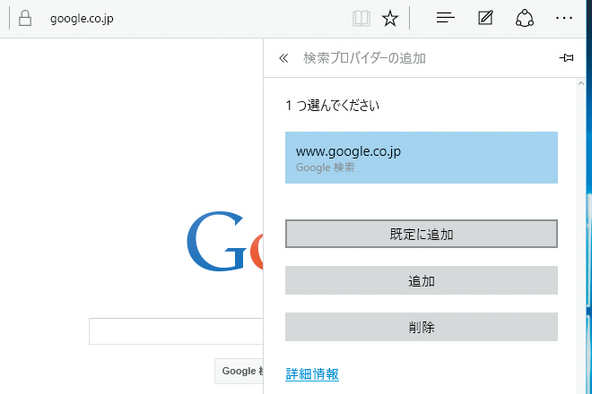Screen dimensions: 592x394
Task: Open the Hub with three-lines icon
Action: pos(446,18)
